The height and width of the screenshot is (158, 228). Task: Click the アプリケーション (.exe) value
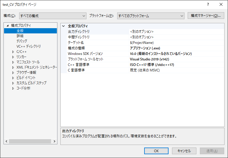tap(145, 48)
